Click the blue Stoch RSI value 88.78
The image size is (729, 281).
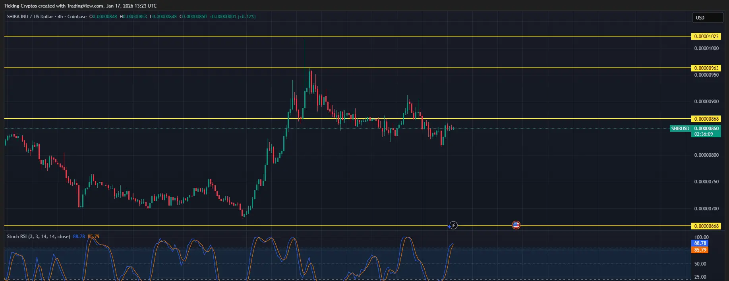pyautogui.click(x=79, y=237)
